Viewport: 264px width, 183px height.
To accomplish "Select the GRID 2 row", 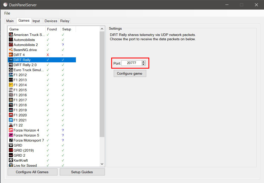I will (x=42, y=155).
